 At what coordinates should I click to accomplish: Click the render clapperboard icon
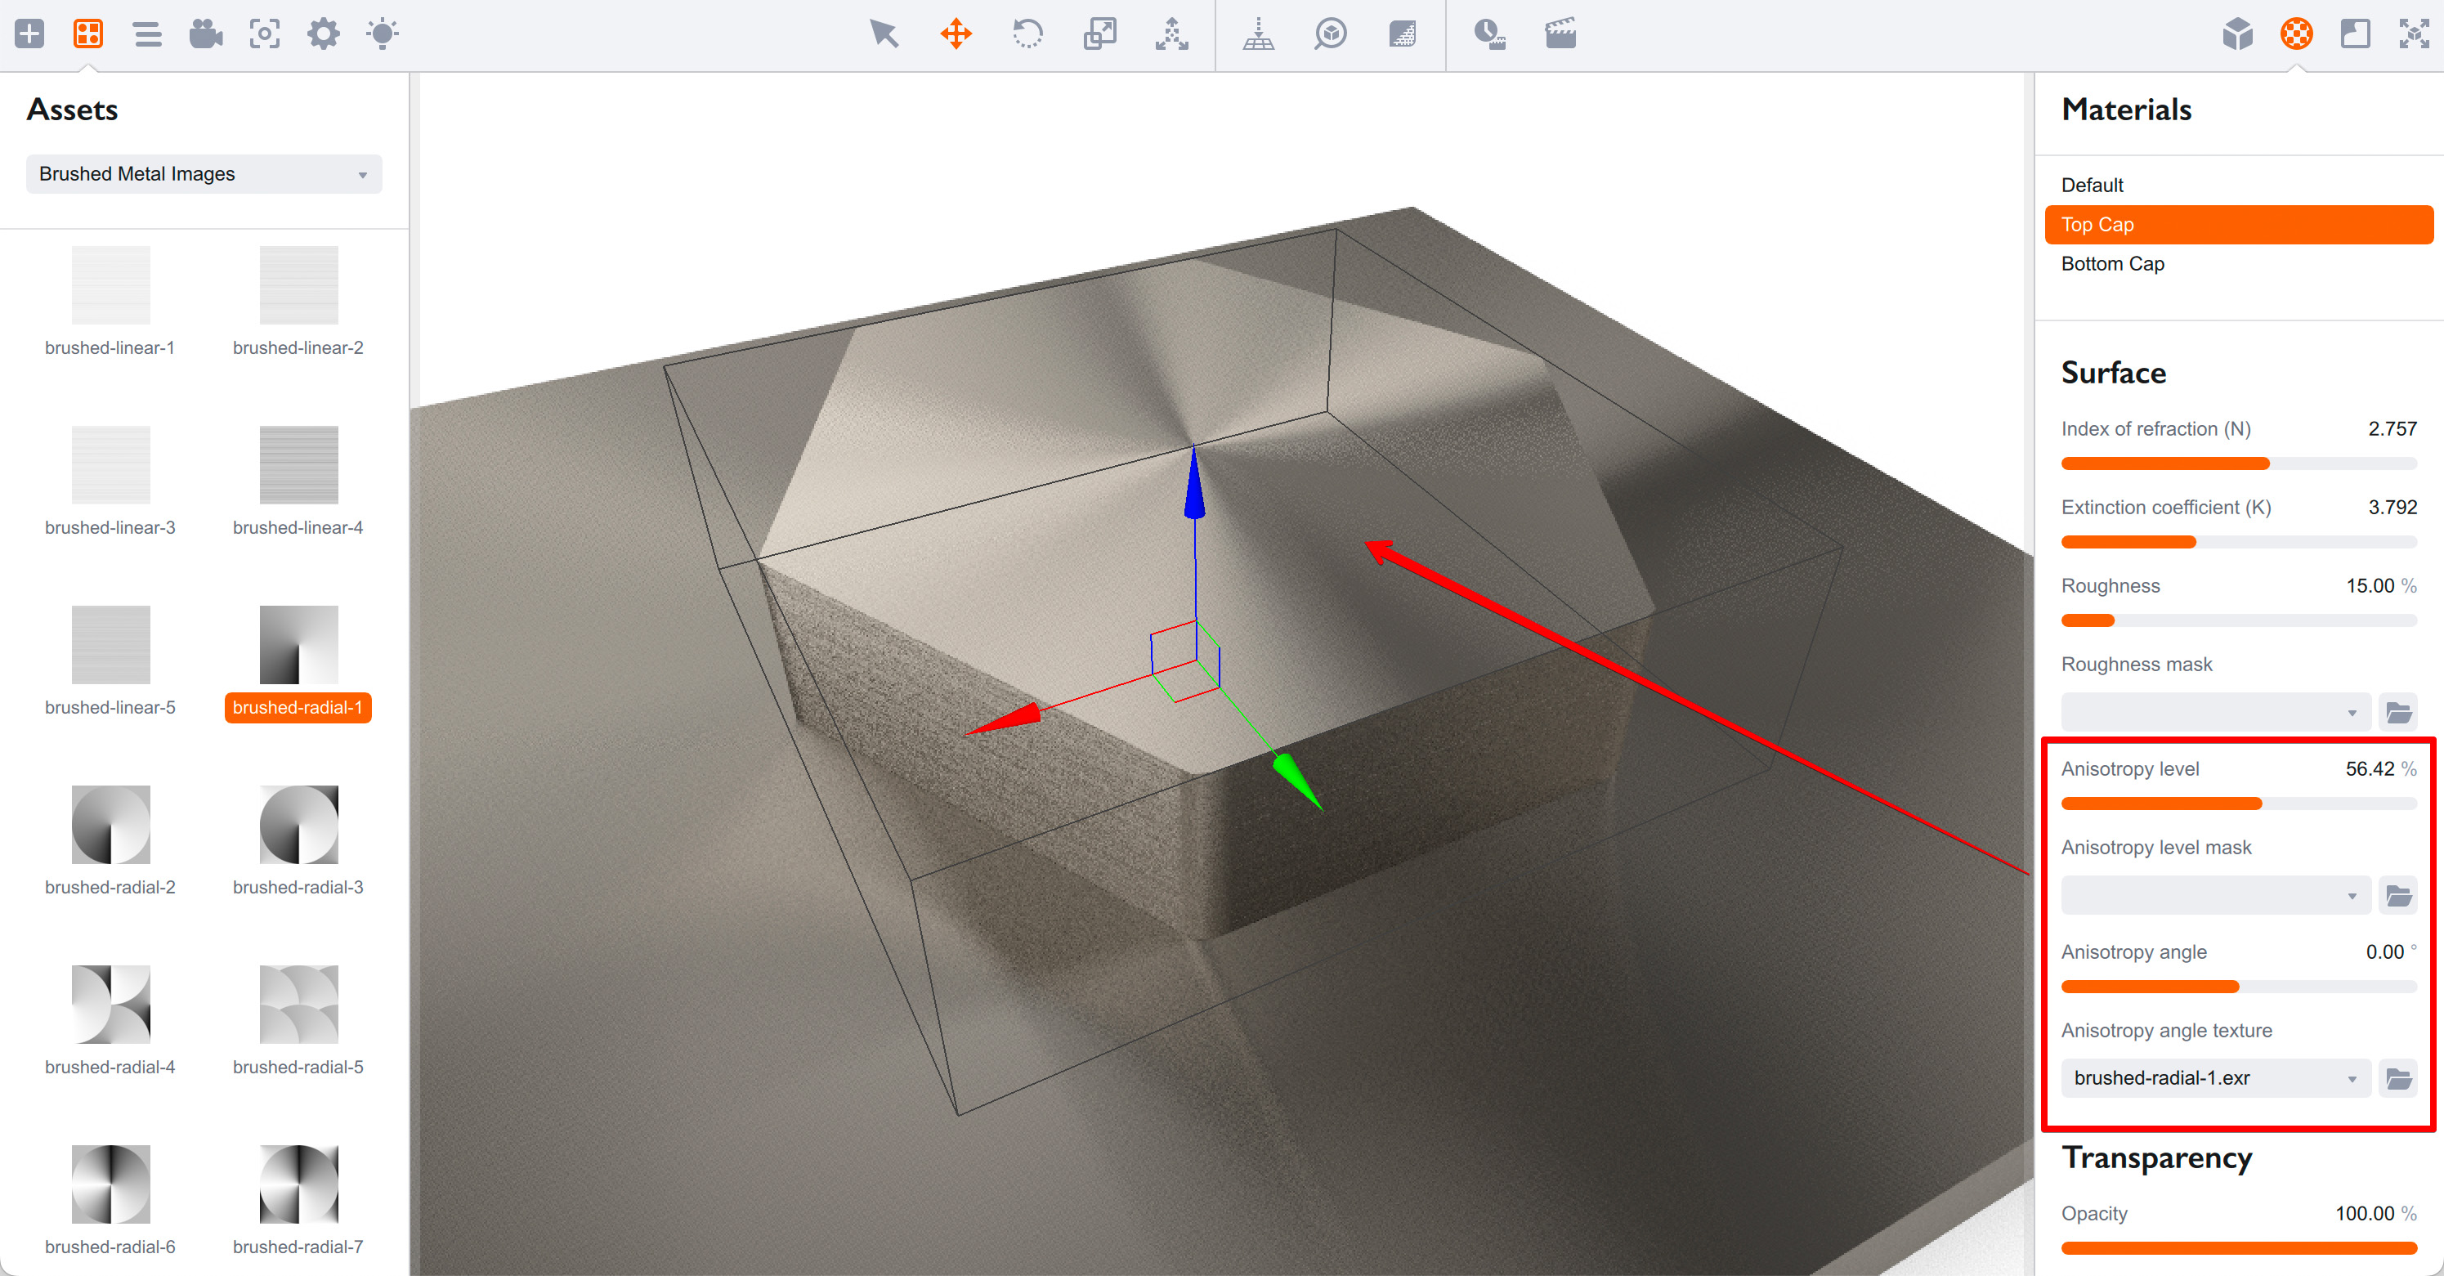(x=1560, y=34)
